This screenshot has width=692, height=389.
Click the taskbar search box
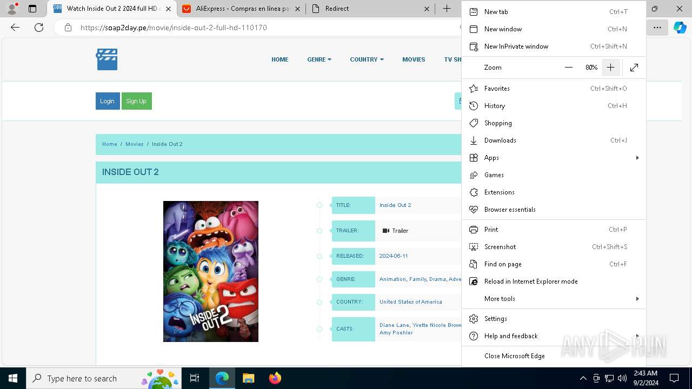tap(104, 378)
